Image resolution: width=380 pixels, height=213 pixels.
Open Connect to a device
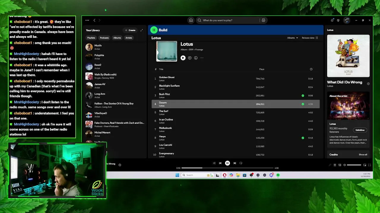click(340, 165)
